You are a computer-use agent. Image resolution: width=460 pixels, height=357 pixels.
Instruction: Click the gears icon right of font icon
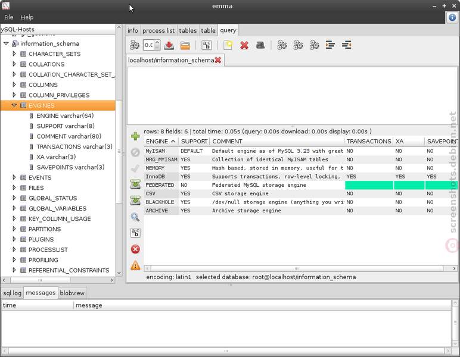282,45
